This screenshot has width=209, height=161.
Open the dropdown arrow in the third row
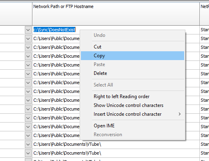[28, 47]
